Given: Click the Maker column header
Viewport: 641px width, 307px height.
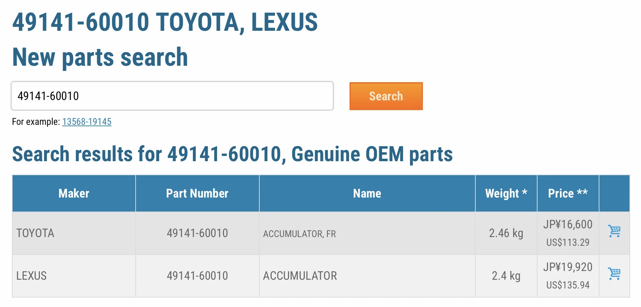Looking at the screenshot, I should tap(74, 193).
